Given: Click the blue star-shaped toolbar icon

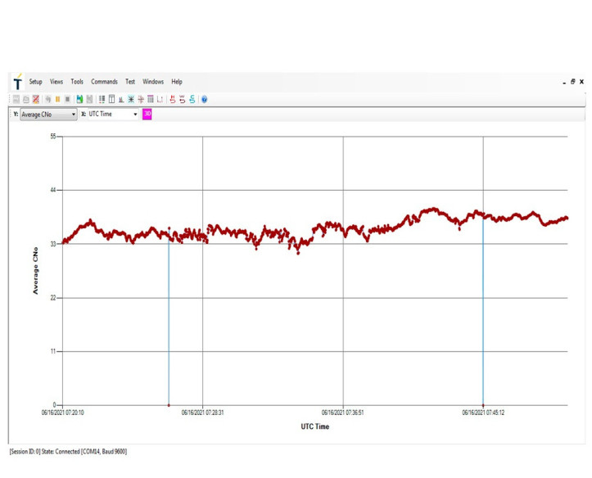Looking at the screenshot, I should (x=130, y=99).
